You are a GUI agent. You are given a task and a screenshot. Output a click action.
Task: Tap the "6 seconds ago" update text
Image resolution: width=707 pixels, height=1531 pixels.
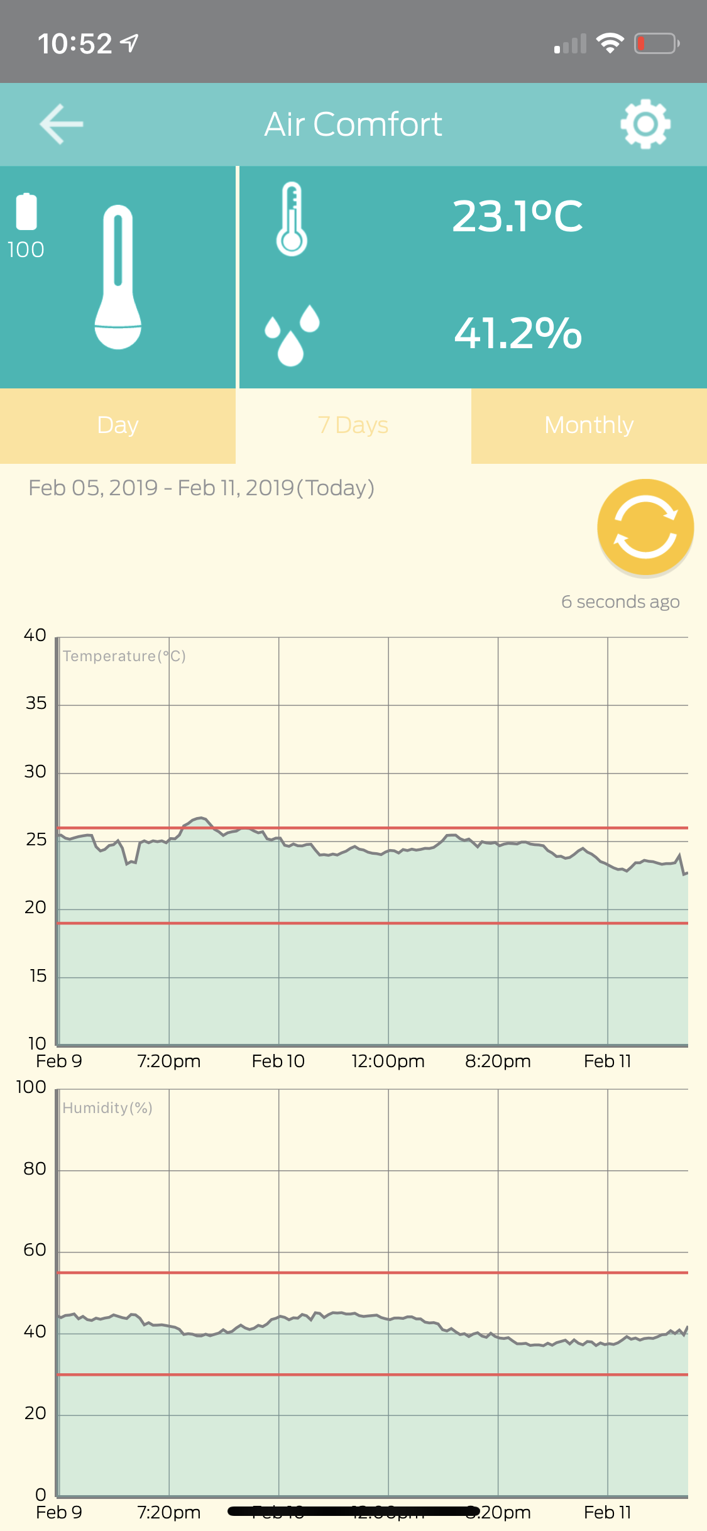(x=620, y=601)
